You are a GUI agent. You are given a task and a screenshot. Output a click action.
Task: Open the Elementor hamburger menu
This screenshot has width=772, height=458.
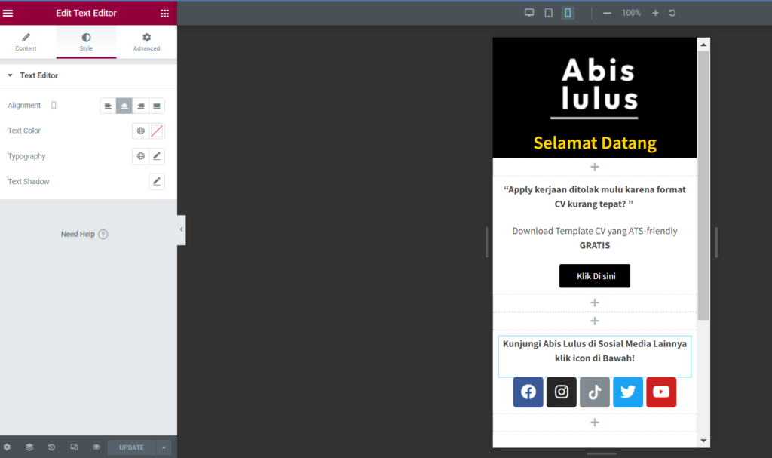(x=8, y=13)
